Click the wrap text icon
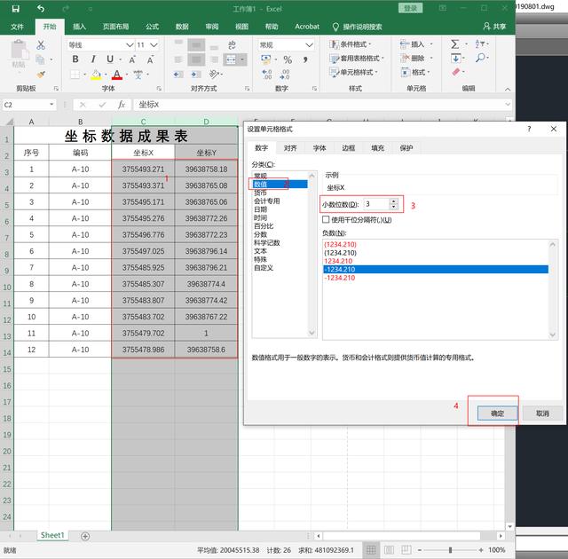Viewport: 568px width, 559px height. (x=233, y=45)
